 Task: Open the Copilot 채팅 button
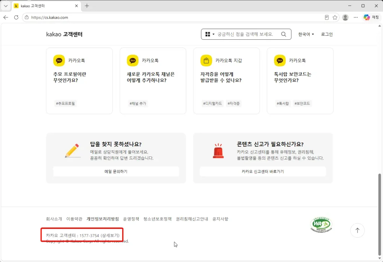[371, 17]
